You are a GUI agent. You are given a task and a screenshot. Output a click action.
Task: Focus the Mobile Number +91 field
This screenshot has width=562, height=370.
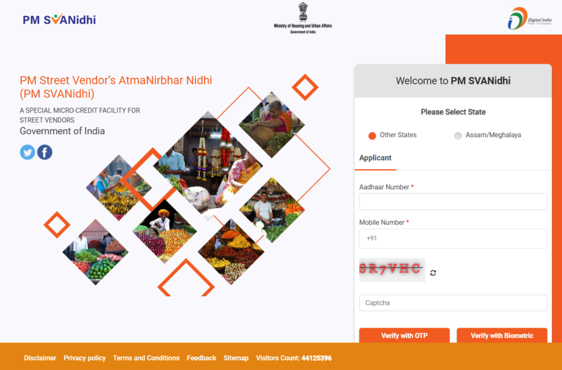coord(453,238)
